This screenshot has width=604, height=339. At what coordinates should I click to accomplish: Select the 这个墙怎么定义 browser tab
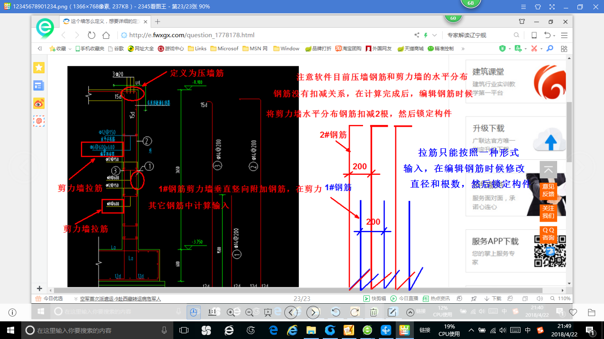pyautogui.click(x=105, y=21)
